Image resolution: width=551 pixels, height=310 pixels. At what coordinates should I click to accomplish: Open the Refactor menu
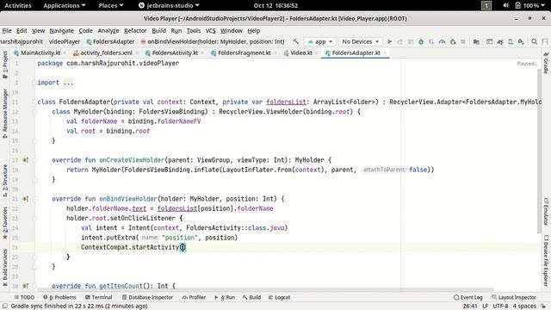coord(135,31)
